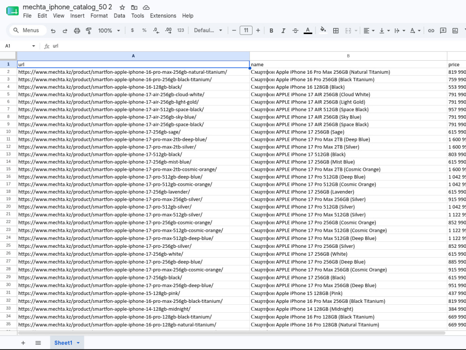Select column B header
The width and height of the screenshot is (466, 350).
tap(348, 56)
